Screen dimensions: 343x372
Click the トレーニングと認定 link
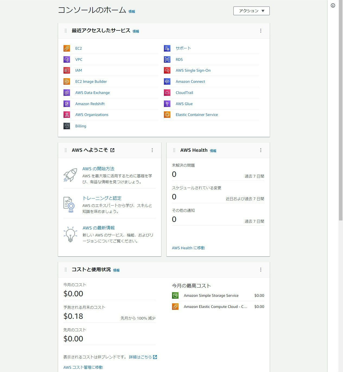point(102,198)
